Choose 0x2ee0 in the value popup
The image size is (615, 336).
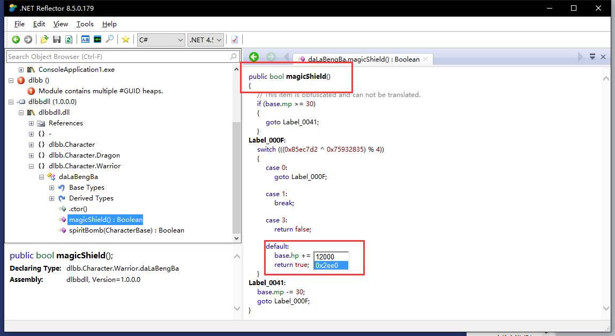(331, 265)
